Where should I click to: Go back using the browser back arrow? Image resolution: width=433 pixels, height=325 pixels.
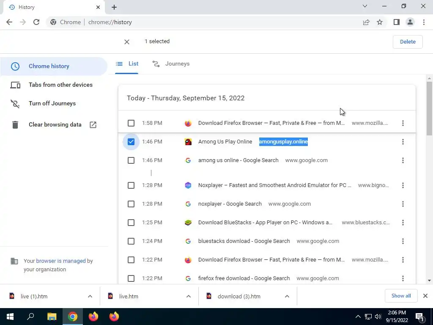[x=9, y=22]
